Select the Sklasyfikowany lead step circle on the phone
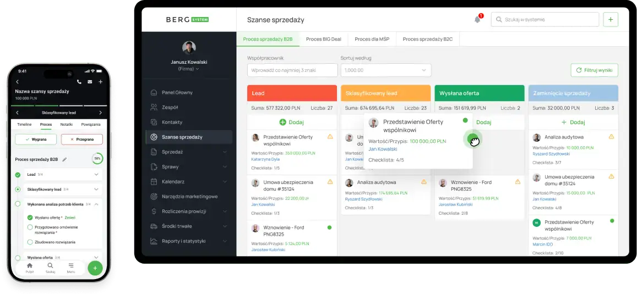The height and width of the screenshot is (295, 637). (18, 189)
